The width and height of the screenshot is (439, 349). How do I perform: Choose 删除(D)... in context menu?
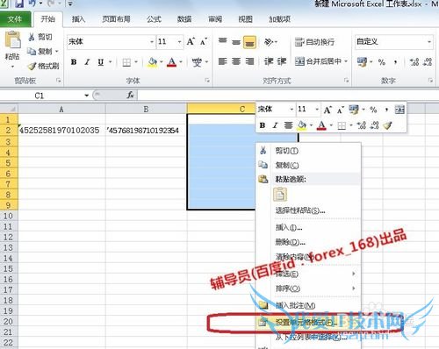coord(308,242)
